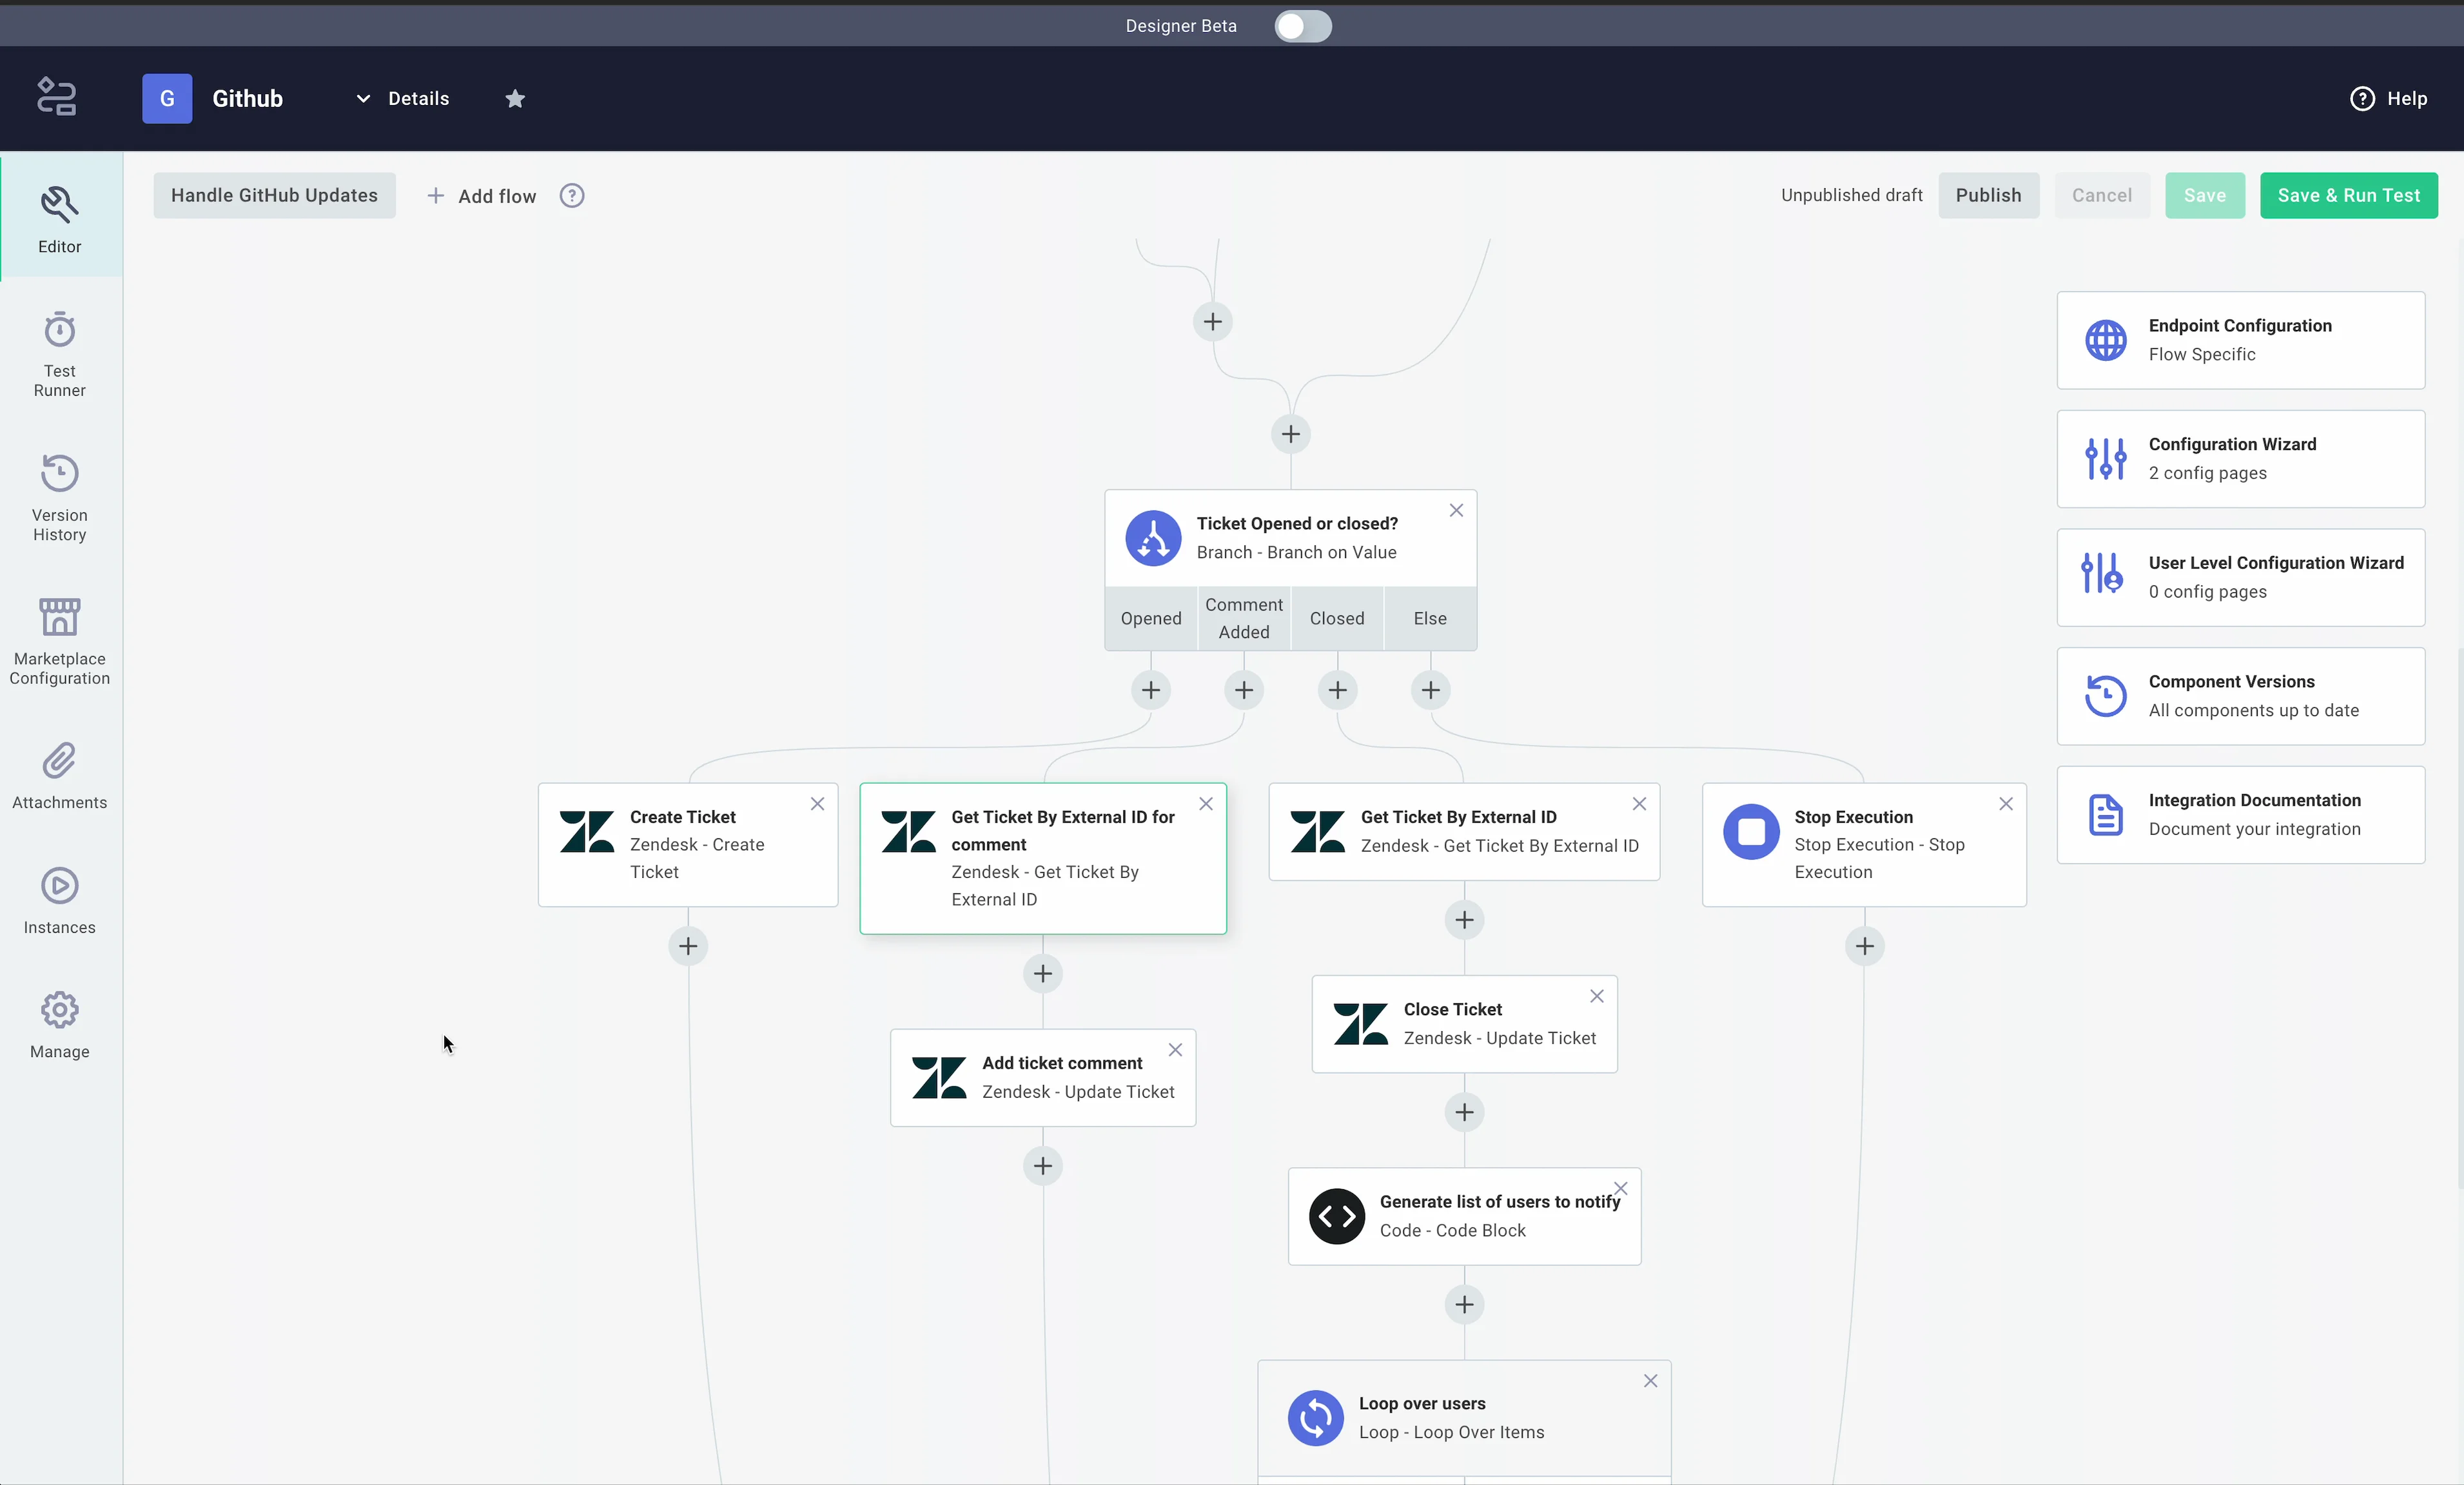Image resolution: width=2464 pixels, height=1485 pixels.
Task: Select the Comment Added branch label
Action: 1244,618
